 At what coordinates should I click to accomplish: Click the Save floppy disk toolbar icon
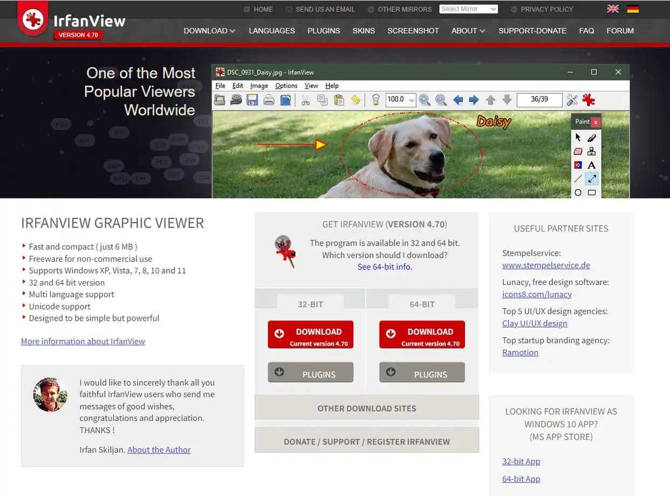(252, 100)
